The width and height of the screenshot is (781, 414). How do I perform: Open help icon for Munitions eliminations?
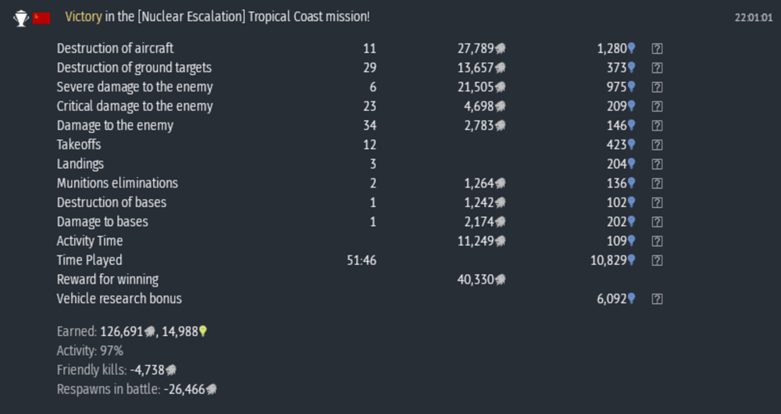click(x=657, y=184)
